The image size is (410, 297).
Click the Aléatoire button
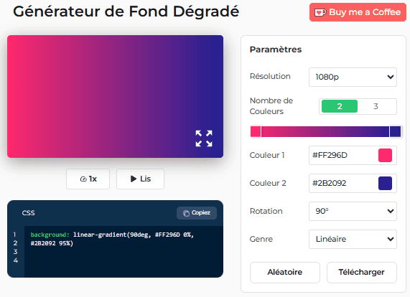[x=285, y=272]
